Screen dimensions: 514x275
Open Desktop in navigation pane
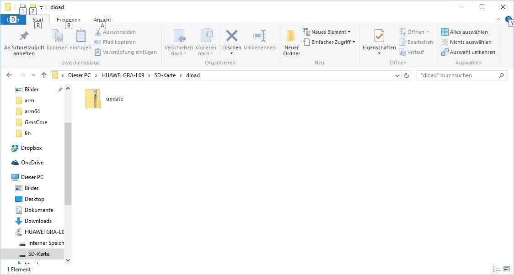[30, 199]
